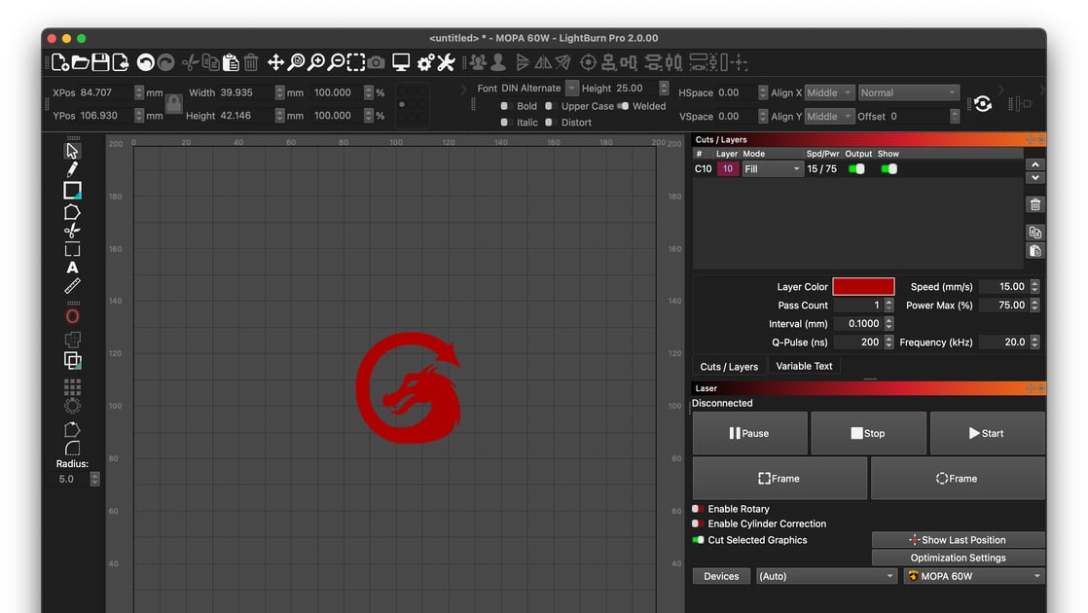Enable the Rotary option
The height and width of the screenshot is (613, 1088).
(696, 510)
